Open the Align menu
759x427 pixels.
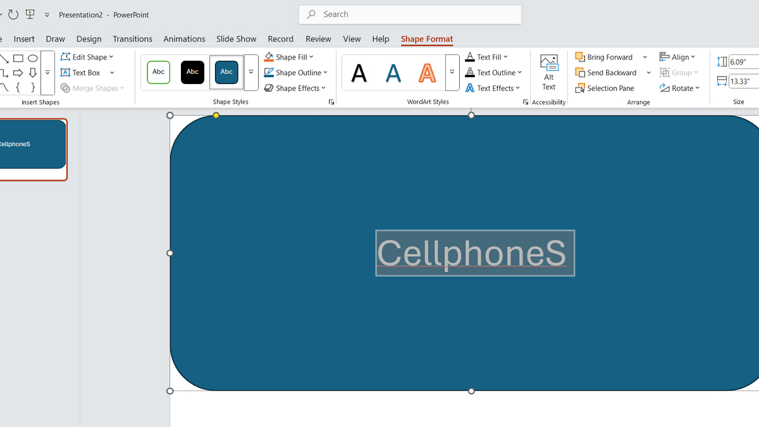(677, 57)
